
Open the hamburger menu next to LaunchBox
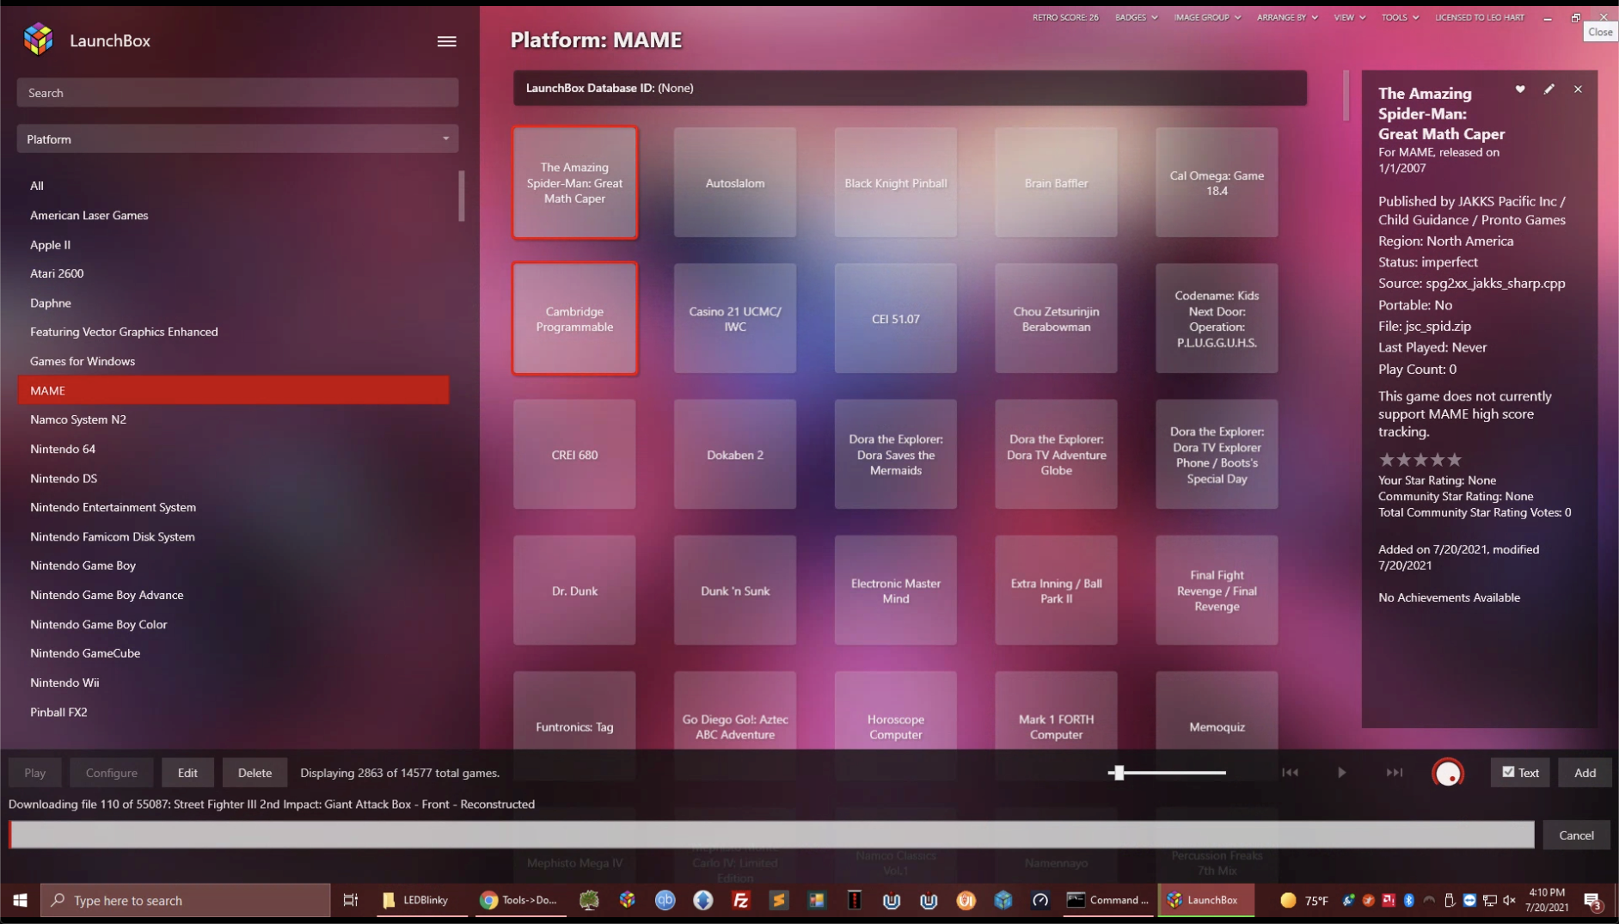coord(446,41)
